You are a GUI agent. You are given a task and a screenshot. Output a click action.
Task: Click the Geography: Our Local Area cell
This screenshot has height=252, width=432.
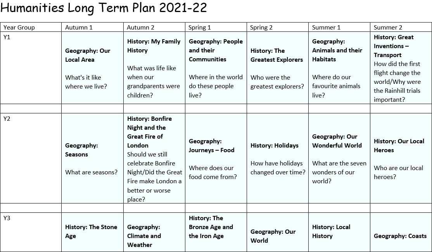[x=88, y=55]
